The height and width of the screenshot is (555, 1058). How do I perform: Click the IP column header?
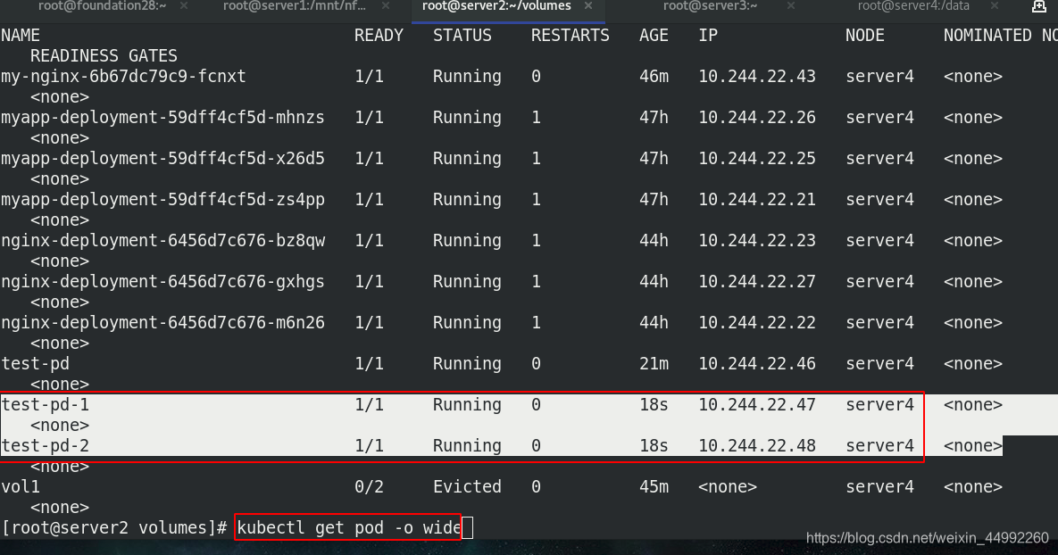[x=708, y=35]
